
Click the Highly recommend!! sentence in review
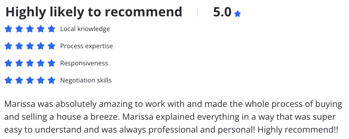(x=298, y=130)
